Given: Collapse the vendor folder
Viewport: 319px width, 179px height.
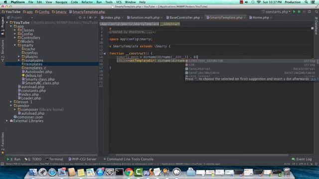Looking at the screenshot, I should [x=11, y=105].
